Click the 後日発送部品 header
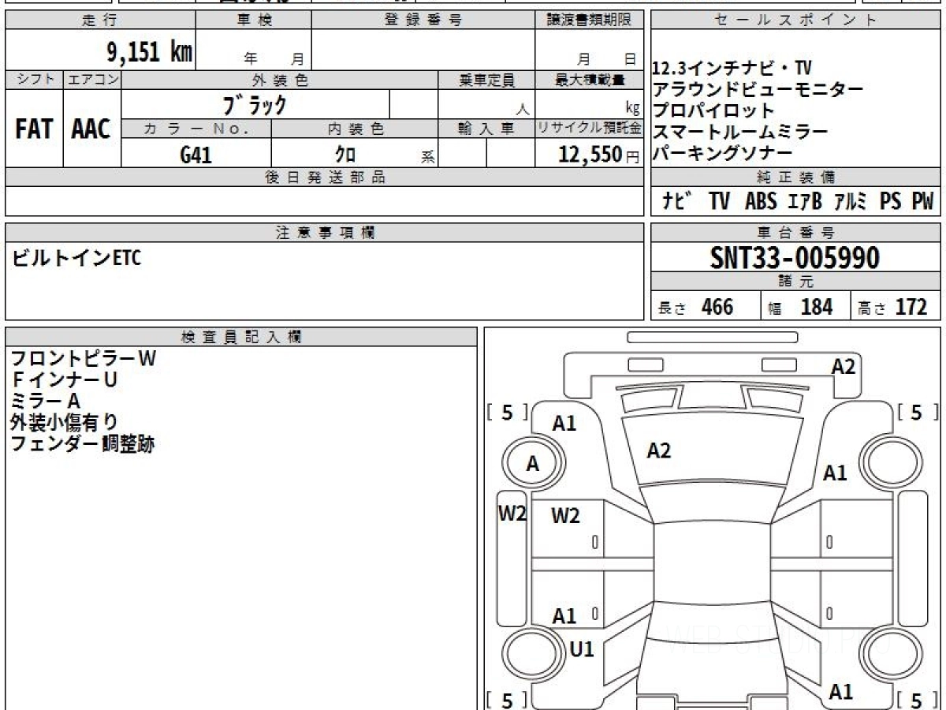946x710 pixels. pos(325,177)
